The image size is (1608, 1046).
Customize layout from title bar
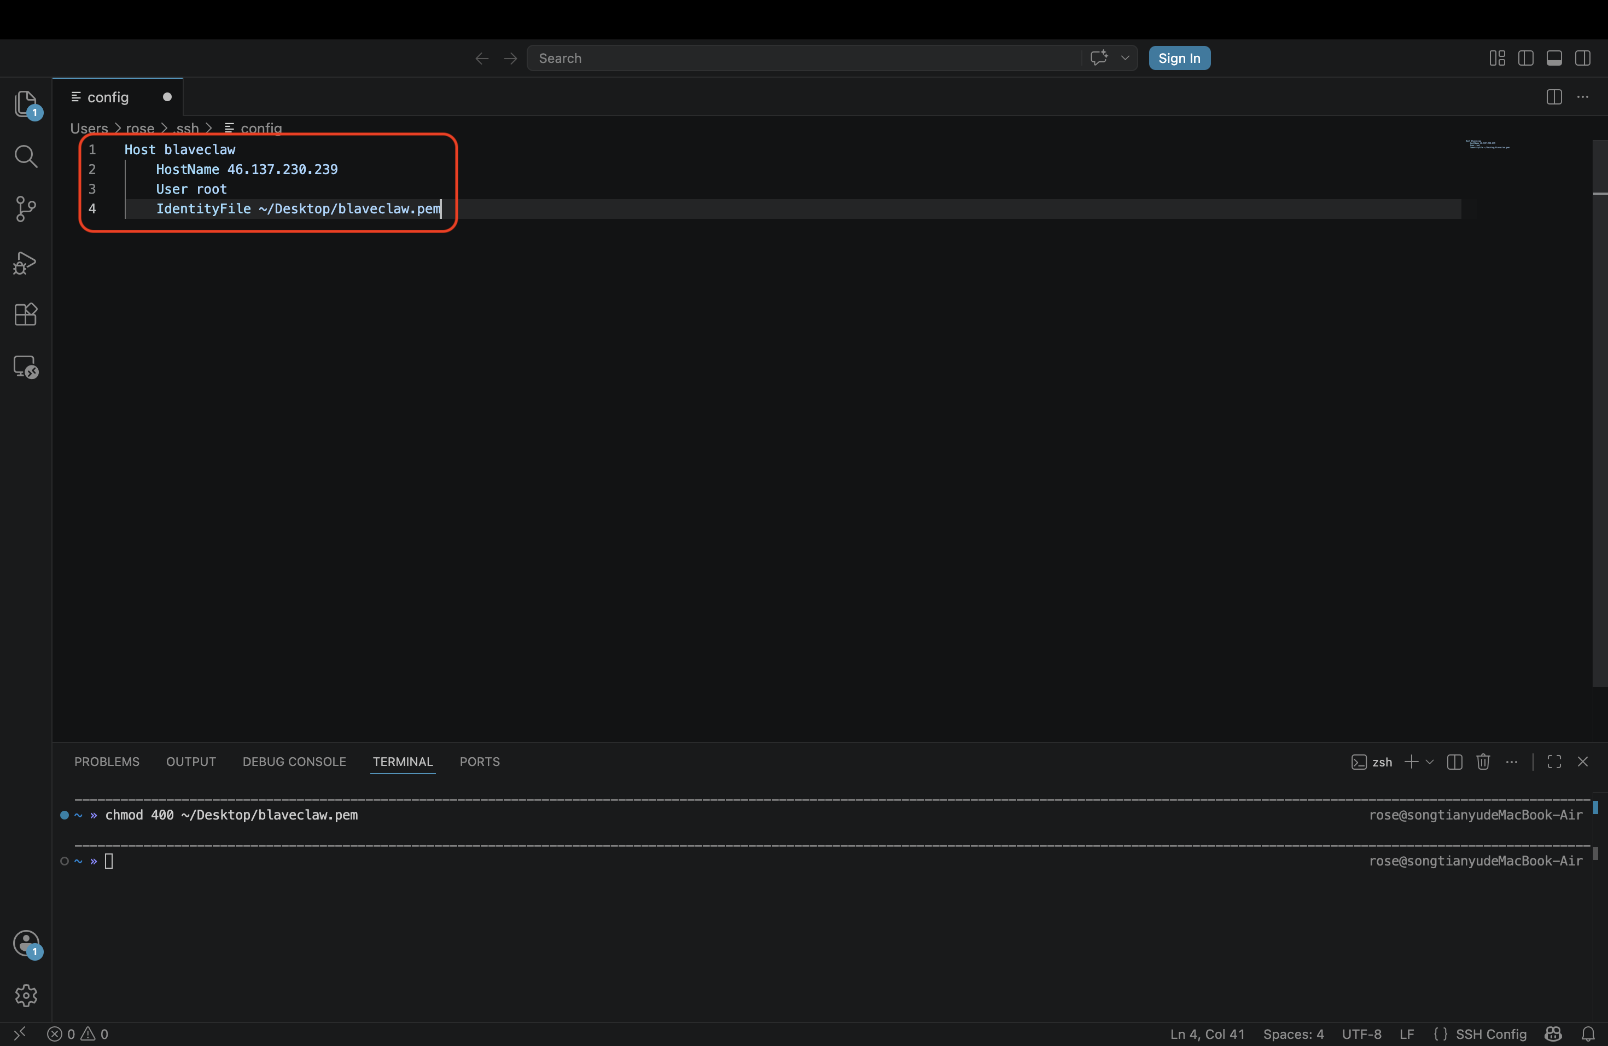tap(1497, 58)
